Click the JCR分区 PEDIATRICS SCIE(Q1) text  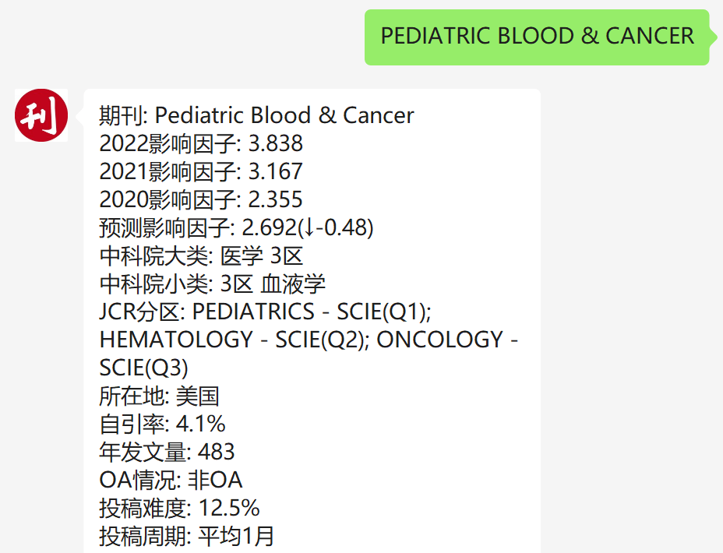(x=265, y=312)
